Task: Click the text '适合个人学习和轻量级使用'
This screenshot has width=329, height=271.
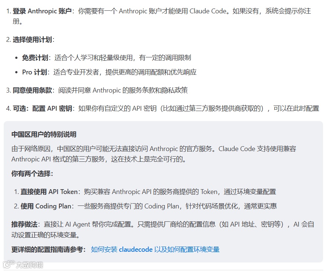Action: pyautogui.click(x=93, y=58)
